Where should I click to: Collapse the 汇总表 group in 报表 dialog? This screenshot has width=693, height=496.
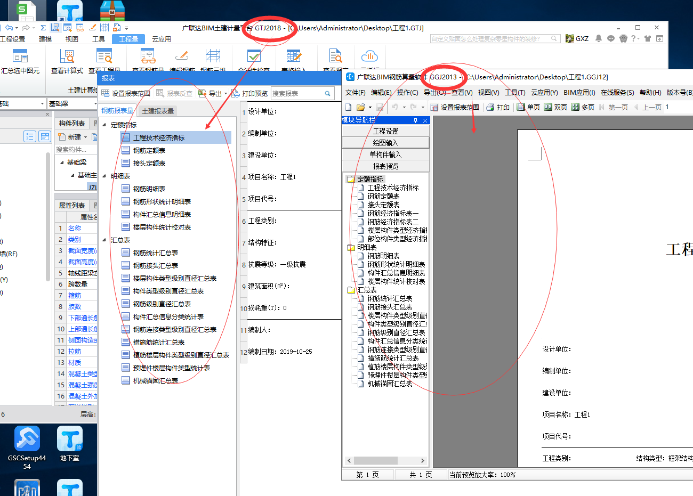coord(104,240)
